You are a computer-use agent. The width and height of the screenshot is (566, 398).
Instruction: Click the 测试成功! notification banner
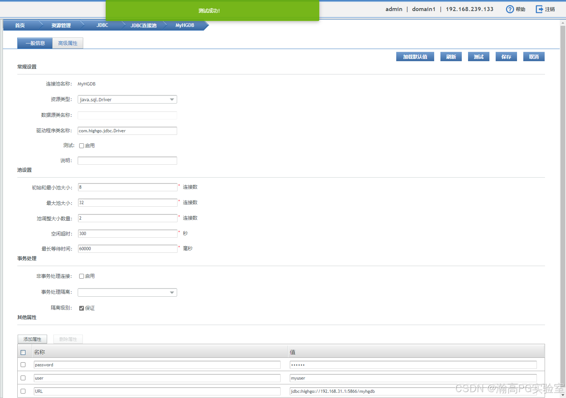pos(212,11)
